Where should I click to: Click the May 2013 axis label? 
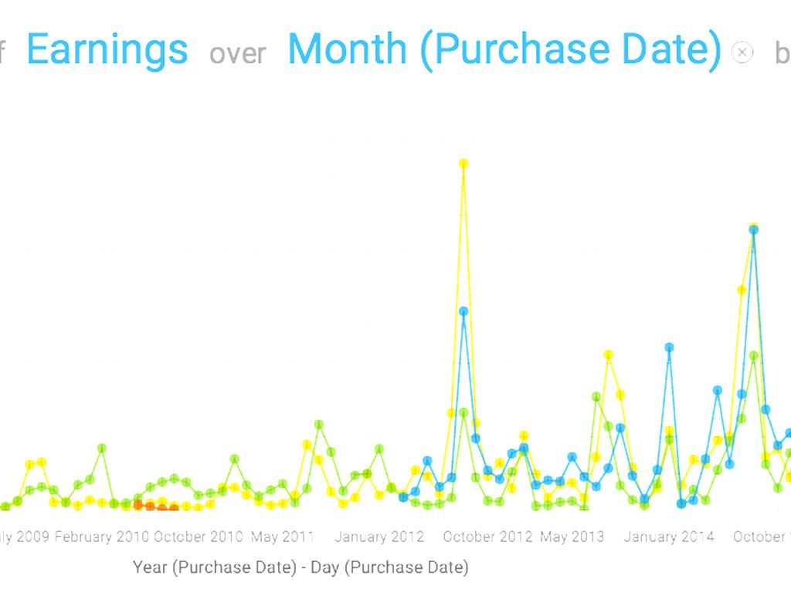coord(572,537)
